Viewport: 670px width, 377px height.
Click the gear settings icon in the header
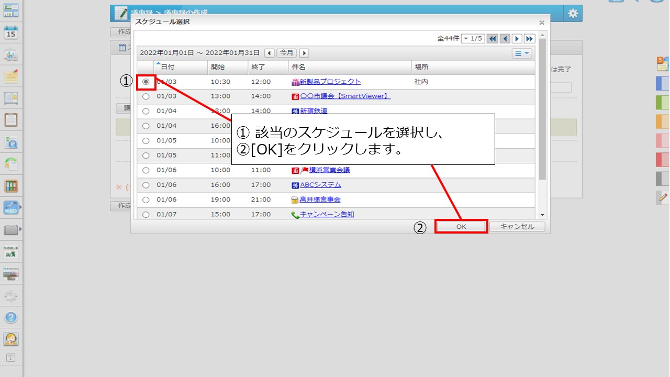coord(573,14)
